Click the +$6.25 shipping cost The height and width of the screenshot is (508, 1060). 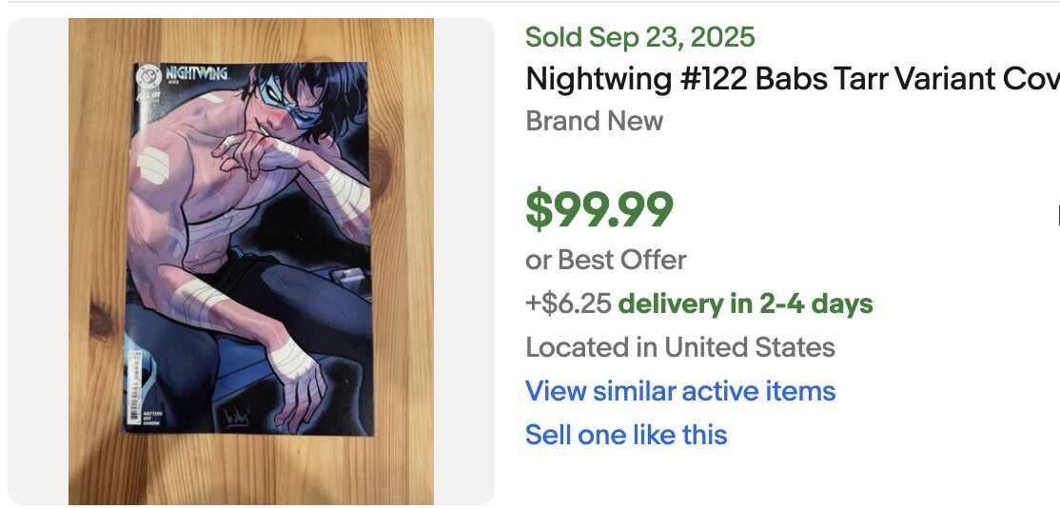click(x=568, y=304)
